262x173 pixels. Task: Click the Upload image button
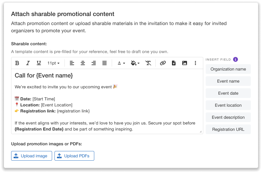pyautogui.click(x=32, y=156)
